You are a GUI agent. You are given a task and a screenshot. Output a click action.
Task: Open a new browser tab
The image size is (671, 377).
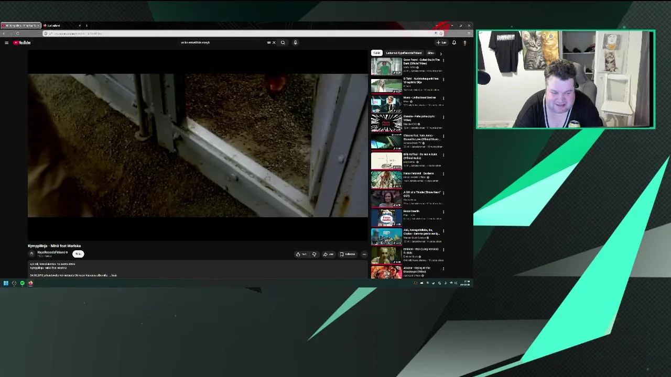point(86,26)
